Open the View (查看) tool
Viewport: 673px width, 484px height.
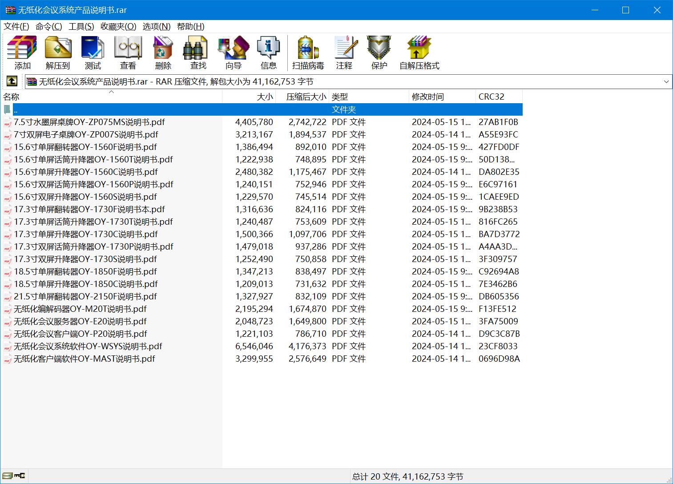(128, 53)
